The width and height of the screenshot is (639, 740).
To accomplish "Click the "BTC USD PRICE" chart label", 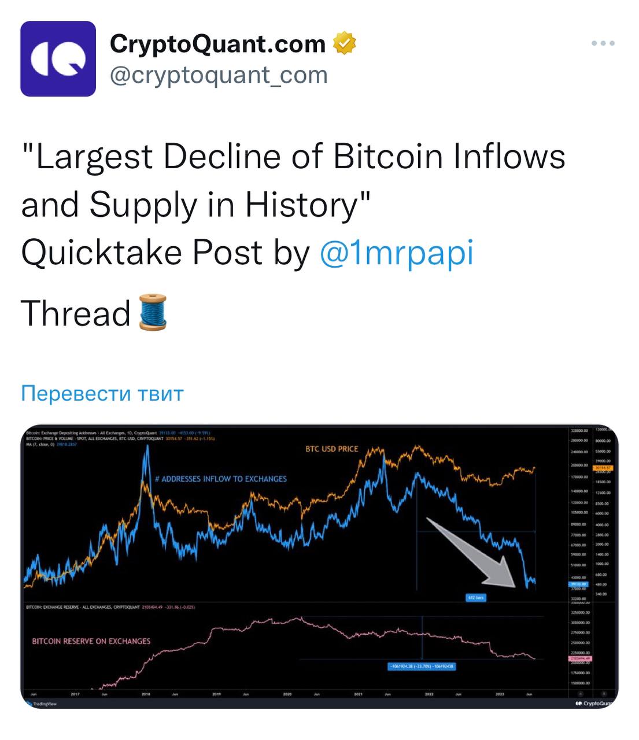I will coord(332,449).
